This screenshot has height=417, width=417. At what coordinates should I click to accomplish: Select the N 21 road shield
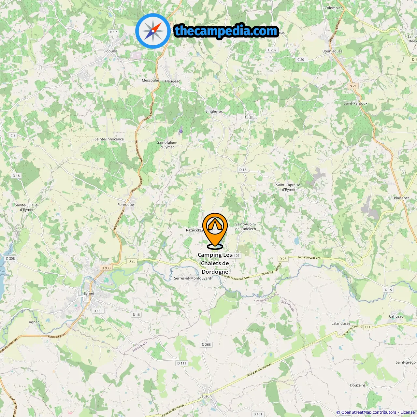[353, 86]
